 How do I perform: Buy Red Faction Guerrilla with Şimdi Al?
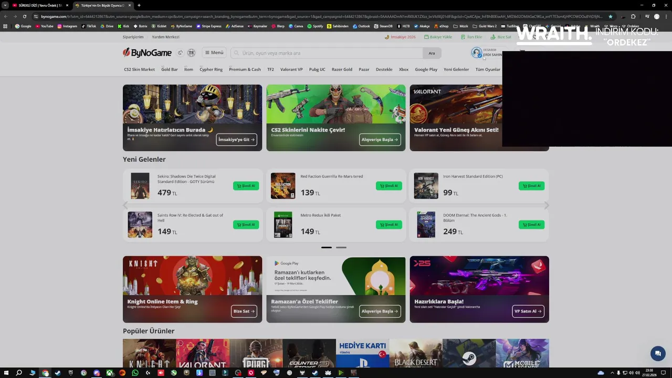(388, 186)
